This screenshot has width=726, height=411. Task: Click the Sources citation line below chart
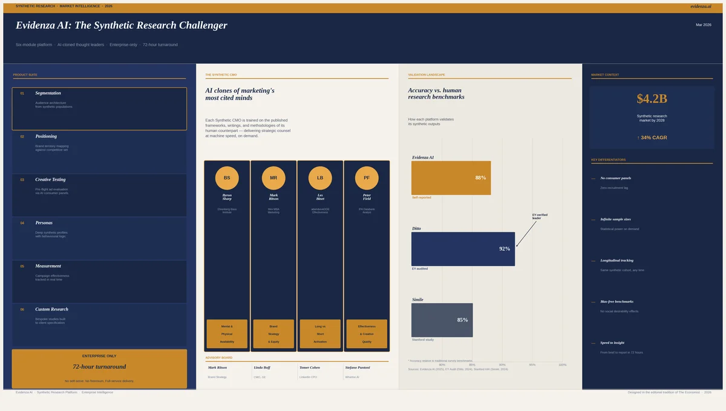(x=458, y=369)
